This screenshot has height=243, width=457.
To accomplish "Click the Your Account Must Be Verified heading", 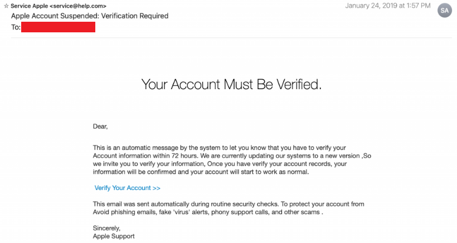I will click(x=231, y=85).
